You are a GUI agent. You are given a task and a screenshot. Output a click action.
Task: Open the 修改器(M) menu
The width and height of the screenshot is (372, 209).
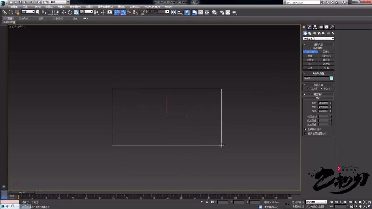click(x=76, y=7)
